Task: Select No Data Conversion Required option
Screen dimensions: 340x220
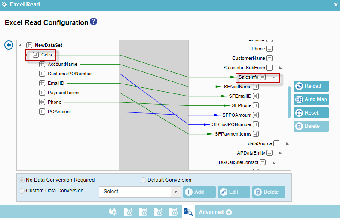Action: click(21, 180)
